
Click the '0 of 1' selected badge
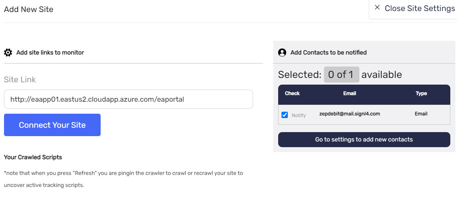tap(341, 75)
